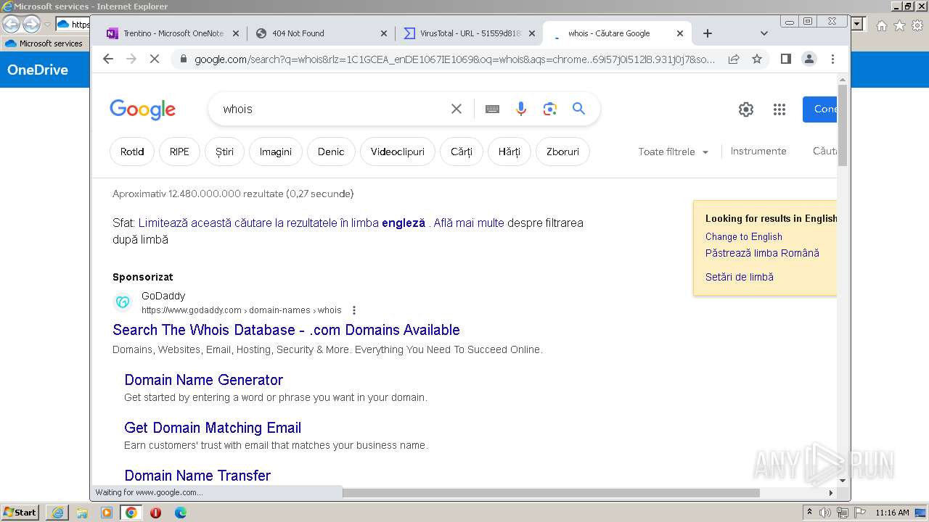This screenshot has width=929, height=522.
Task: Open Domain Name Generator link
Action: (203, 380)
